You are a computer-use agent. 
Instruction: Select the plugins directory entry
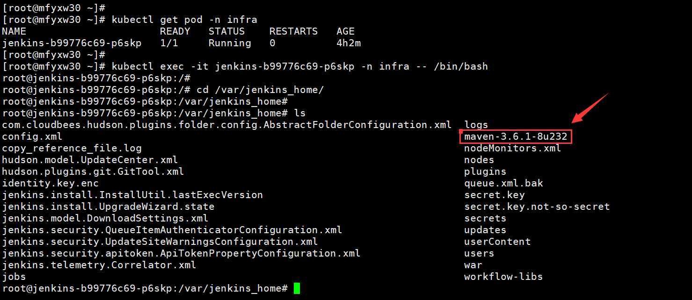tap(485, 171)
